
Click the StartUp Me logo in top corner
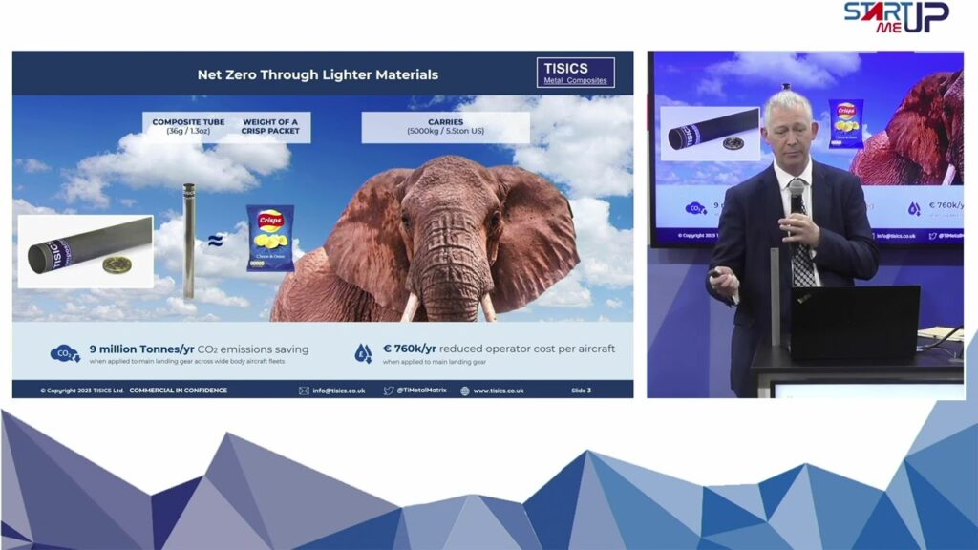coord(895,17)
